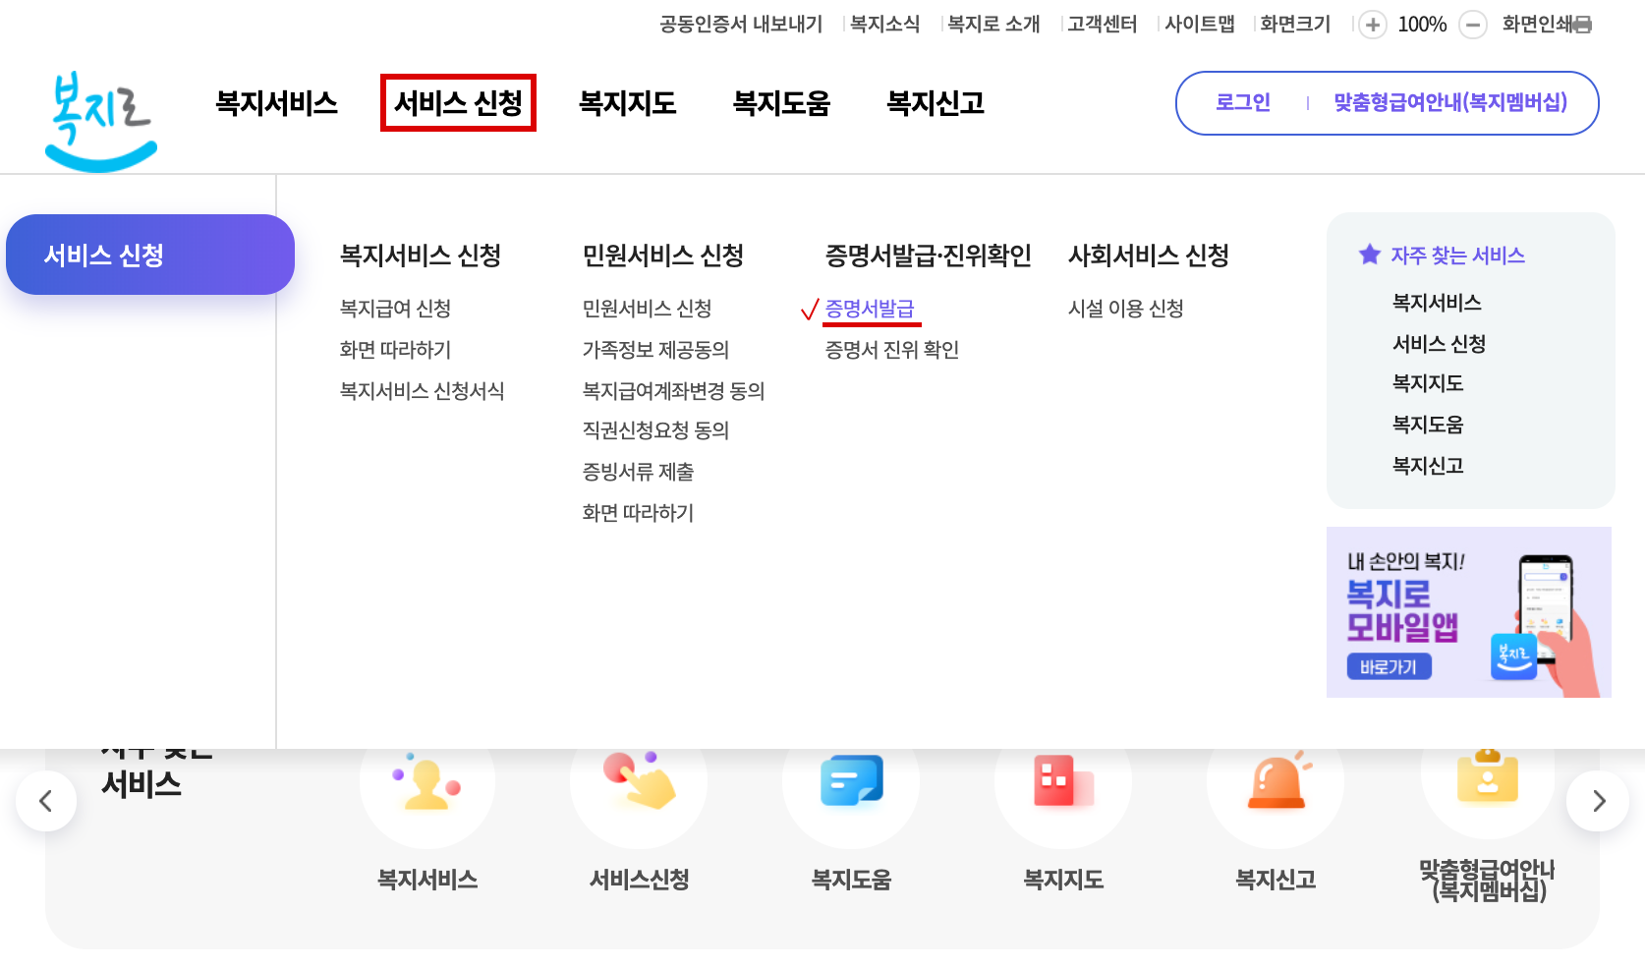Select the 맞춤형급여안내 clipboard icon

tap(1488, 781)
